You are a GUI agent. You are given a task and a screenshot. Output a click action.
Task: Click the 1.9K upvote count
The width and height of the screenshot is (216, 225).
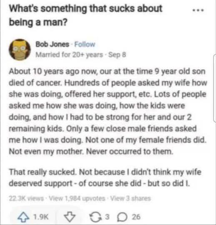click(x=41, y=217)
